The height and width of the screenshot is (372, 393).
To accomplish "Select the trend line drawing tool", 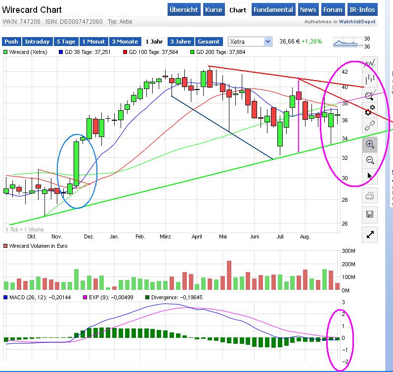I will [370, 63].
